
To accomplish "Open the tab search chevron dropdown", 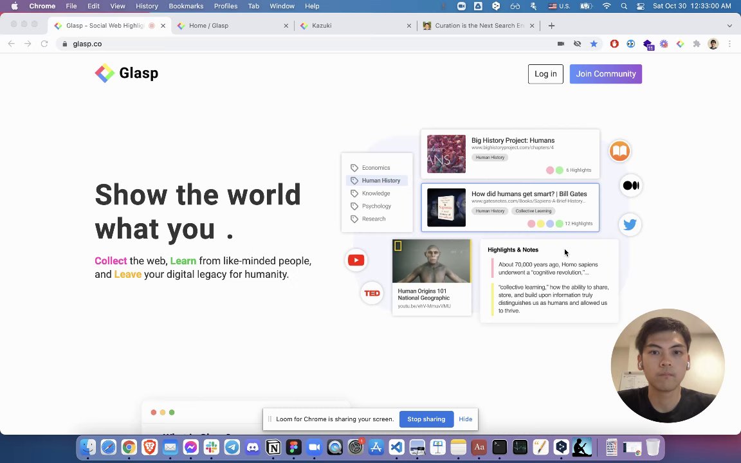I will click(x=729, y=26).
